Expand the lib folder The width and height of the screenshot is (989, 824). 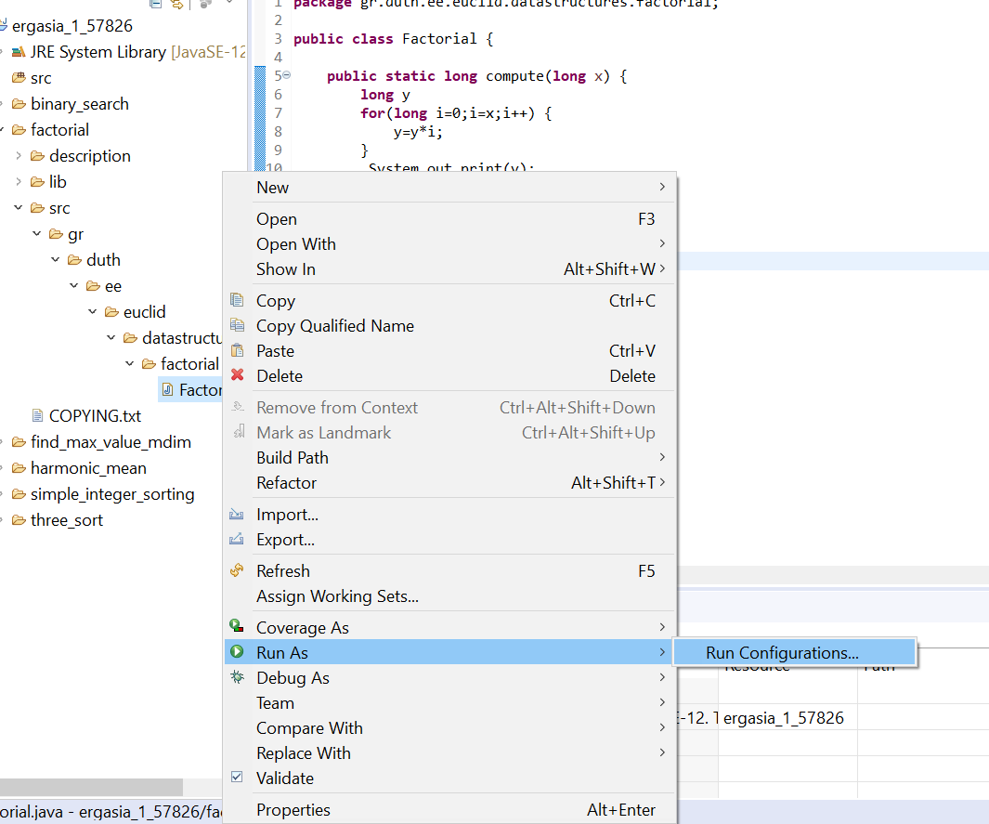tap(19, 182)
